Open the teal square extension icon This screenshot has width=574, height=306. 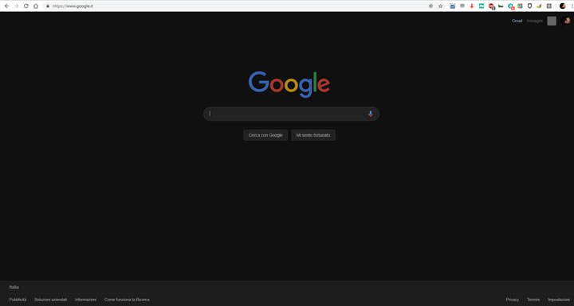click(x=482, y=6)
